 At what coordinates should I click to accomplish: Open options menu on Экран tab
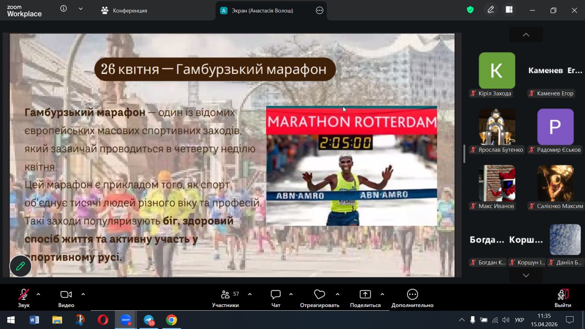319,11
